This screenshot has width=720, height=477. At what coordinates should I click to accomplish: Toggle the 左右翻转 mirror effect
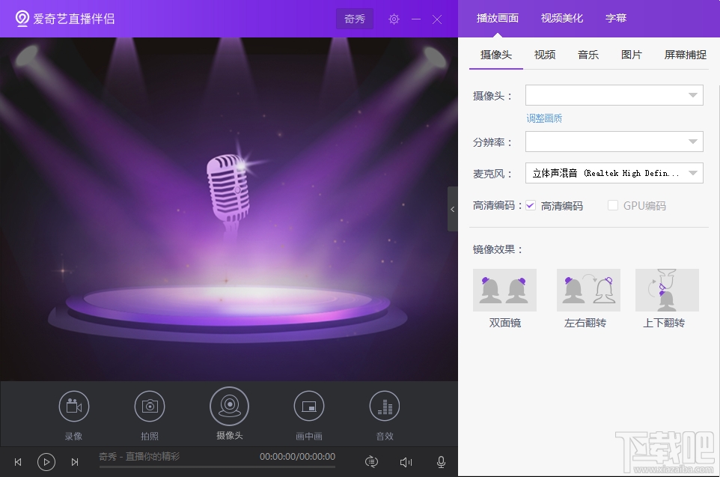588,290
